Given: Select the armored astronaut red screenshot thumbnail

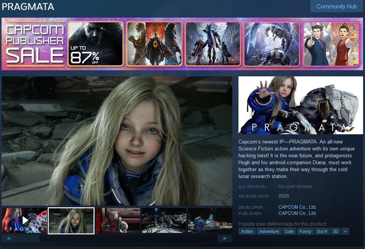Looking at the screenshot, I should point(118,221).
